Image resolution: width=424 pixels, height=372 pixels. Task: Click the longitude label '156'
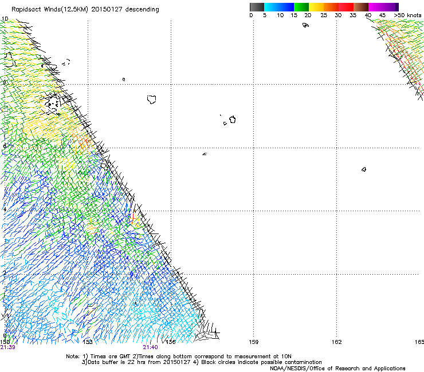pos(171,342)
